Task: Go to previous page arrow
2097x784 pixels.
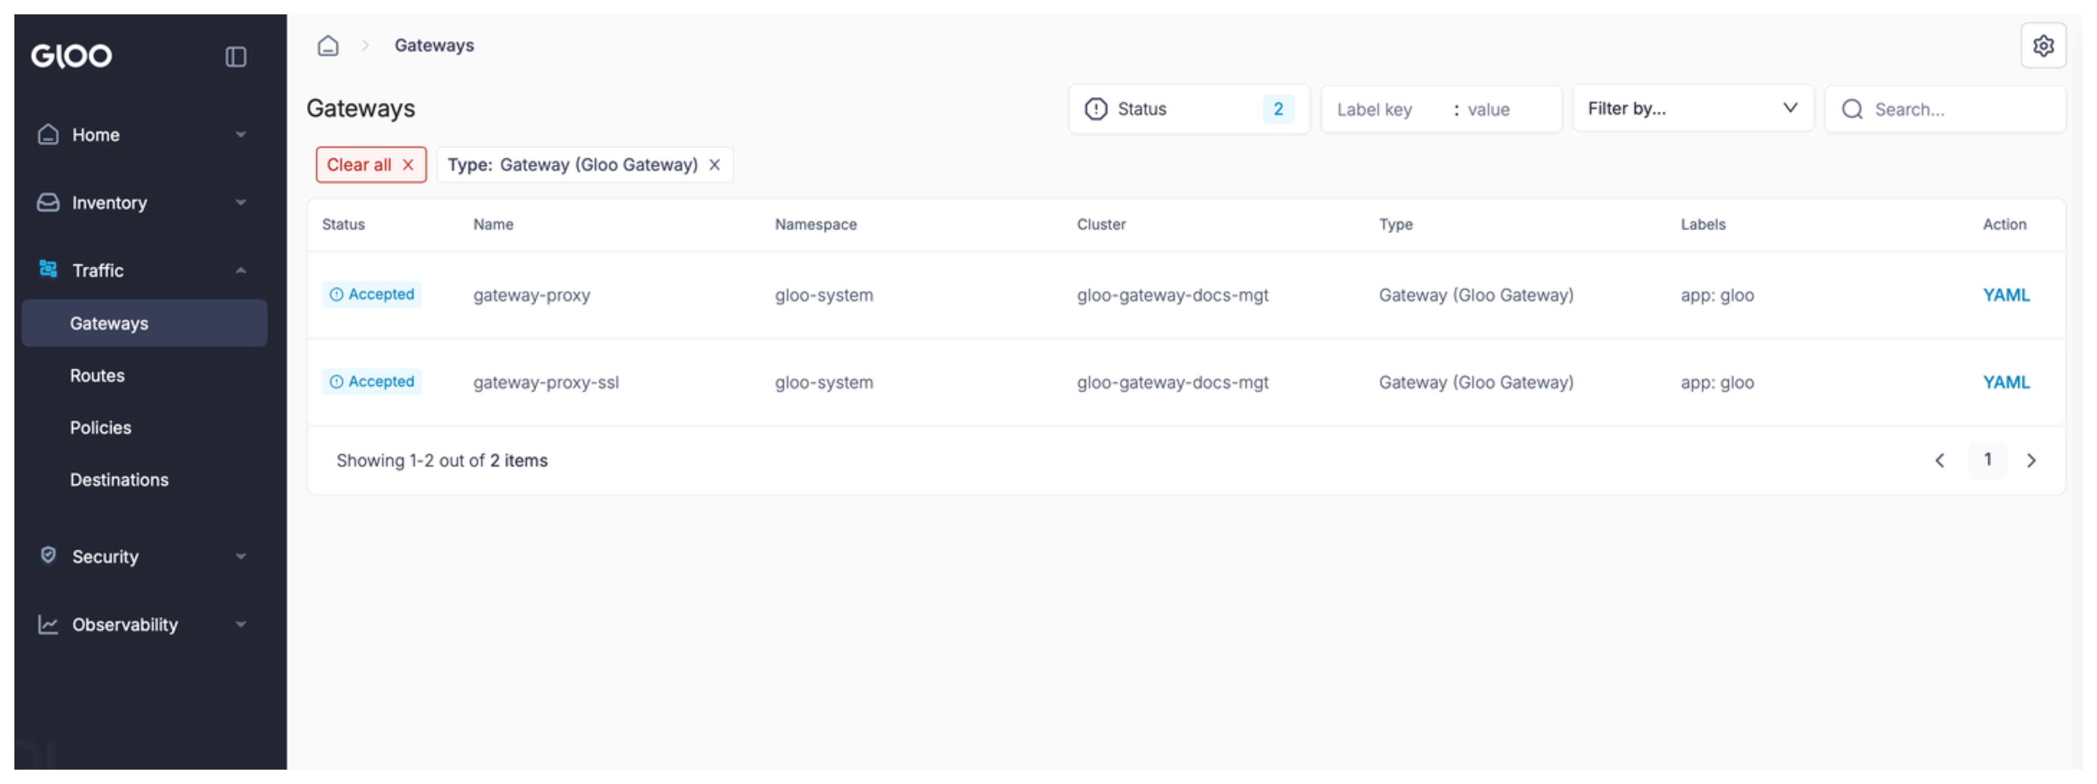Action: [1939, 460]
